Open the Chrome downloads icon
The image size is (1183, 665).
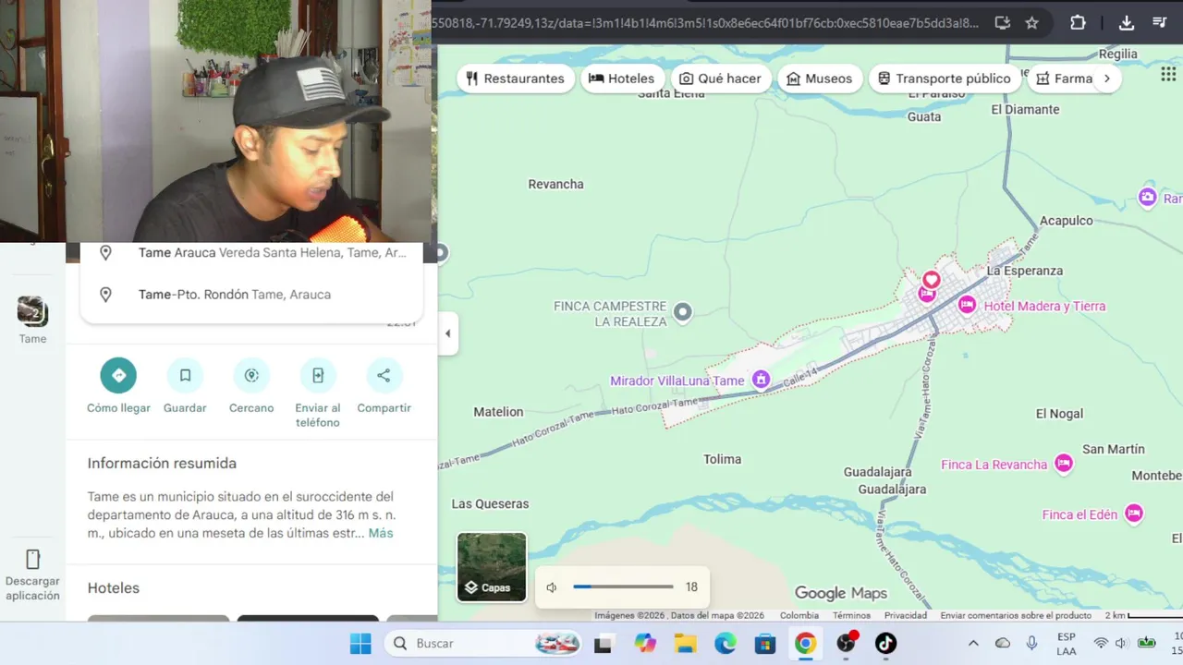1127,23
